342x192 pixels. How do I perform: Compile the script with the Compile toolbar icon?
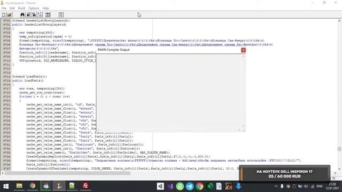[48, 14]
